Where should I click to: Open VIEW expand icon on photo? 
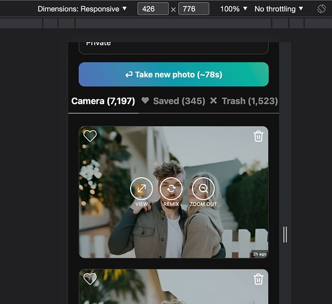(x=142, y=188)
